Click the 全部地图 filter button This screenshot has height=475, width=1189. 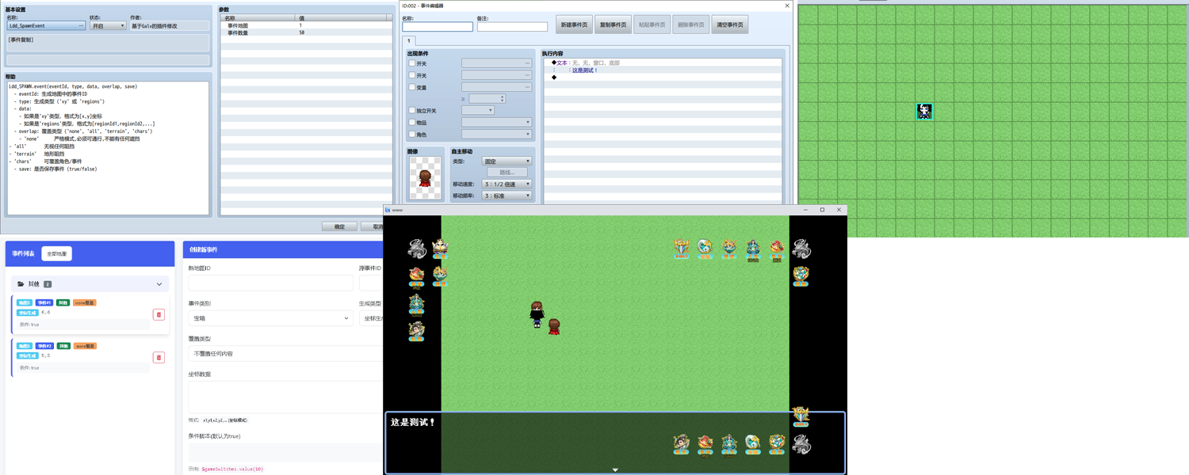tap(56, 254)
